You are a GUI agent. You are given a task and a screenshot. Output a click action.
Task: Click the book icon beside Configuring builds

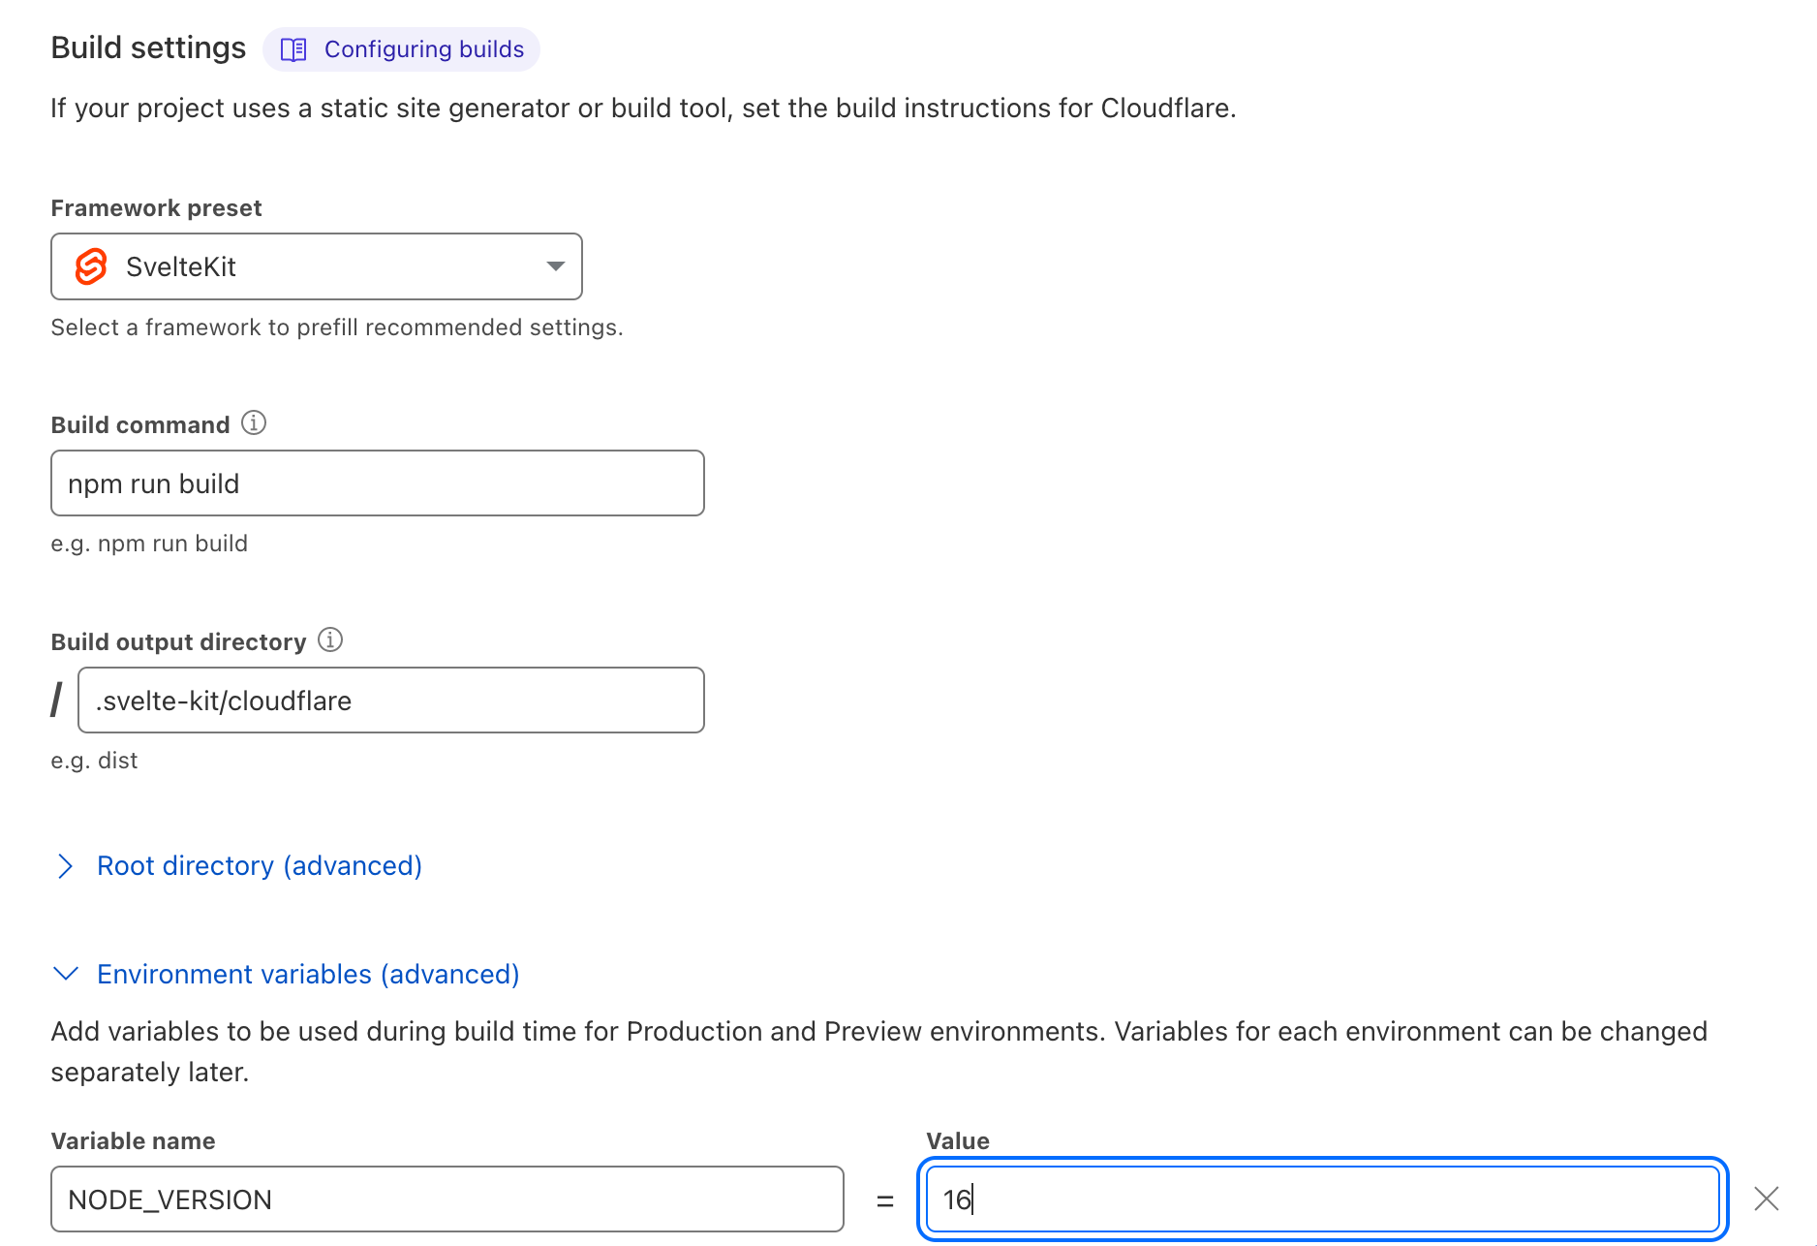pos(293,48)
